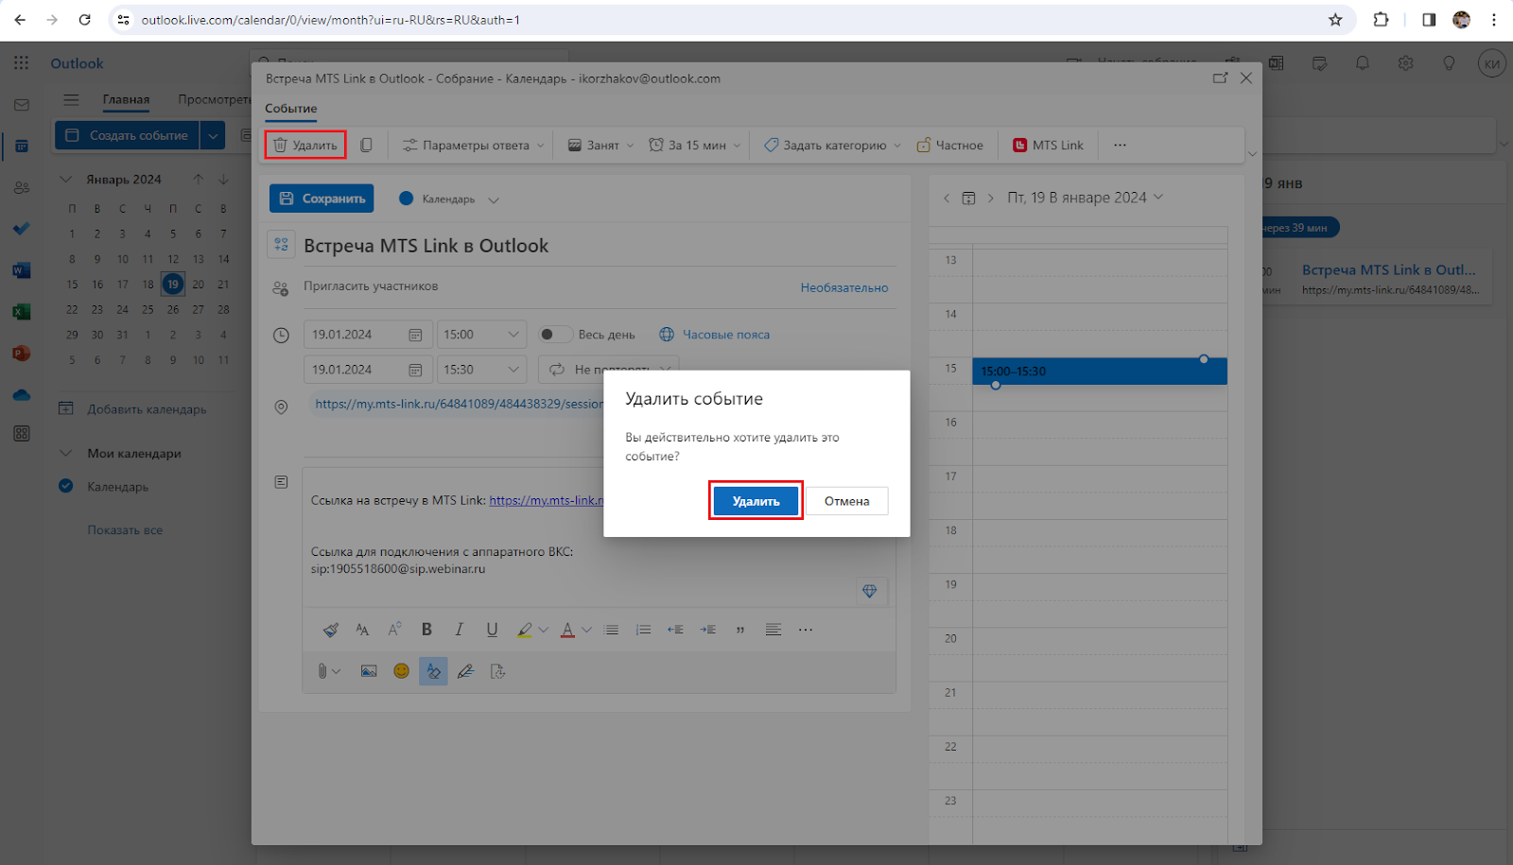Close the event dialog with X
1513x865 pixels.
(x=1246, y=78)
